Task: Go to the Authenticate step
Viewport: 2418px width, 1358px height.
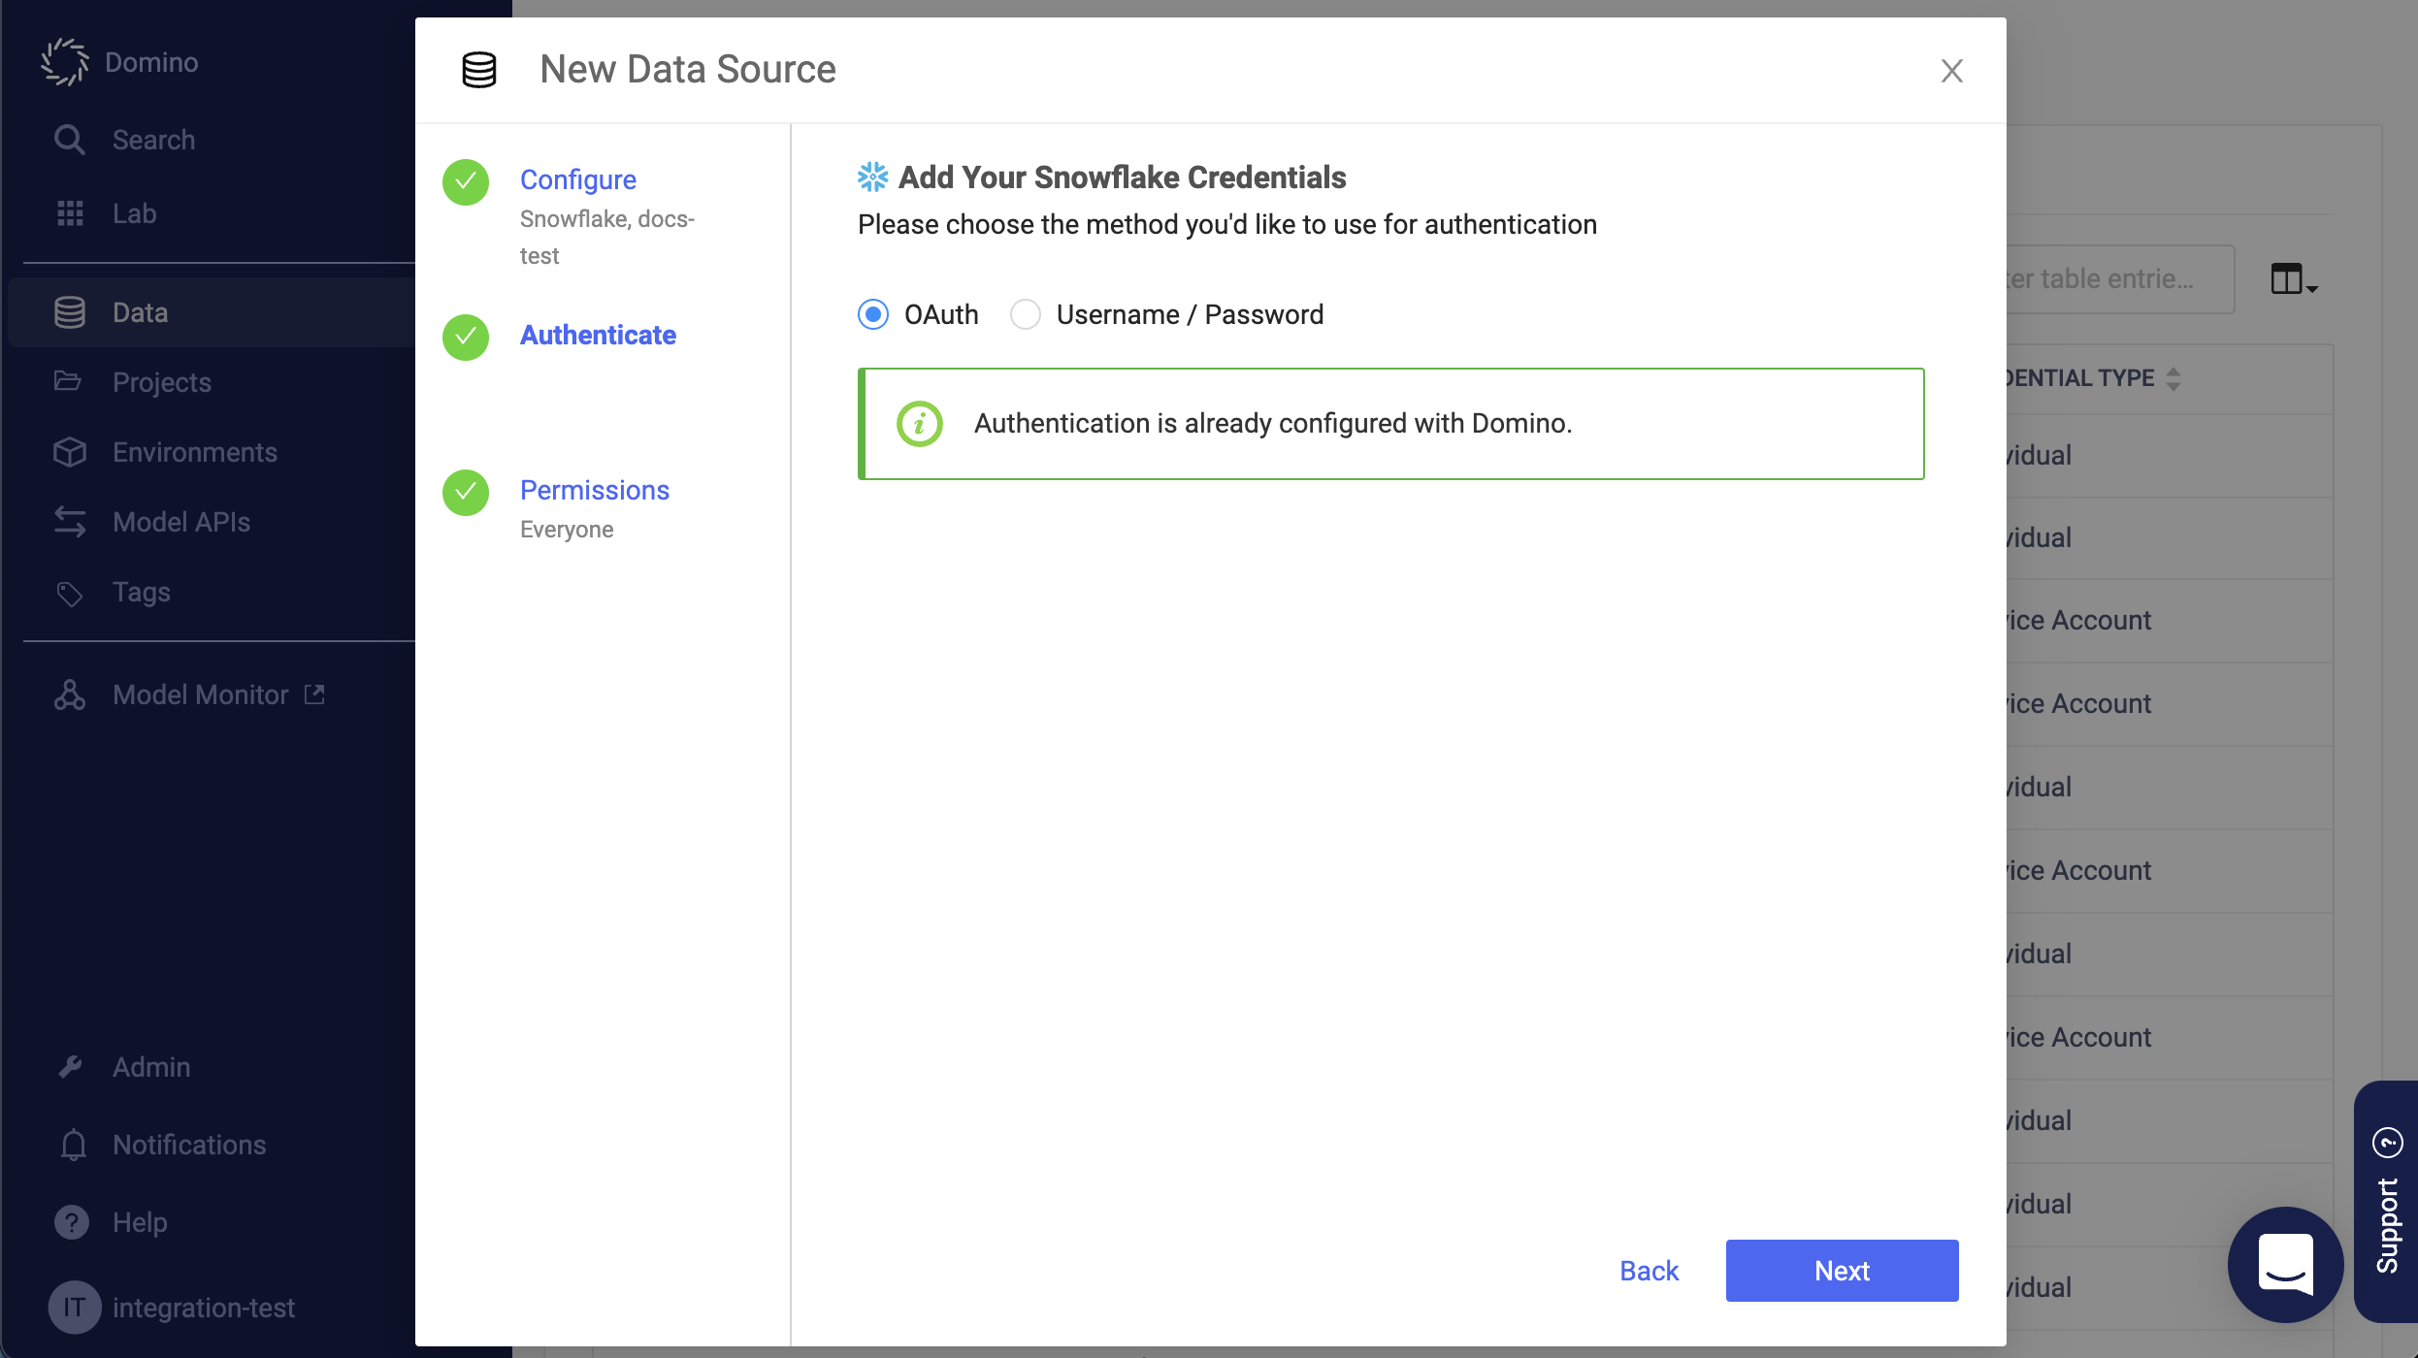Action: (598, 335)
